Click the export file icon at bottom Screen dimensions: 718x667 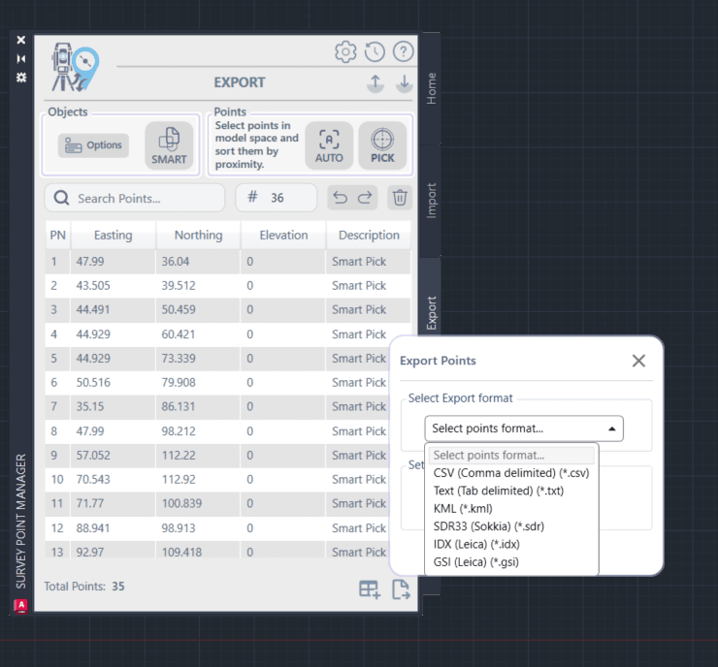[x=401, y=588]
